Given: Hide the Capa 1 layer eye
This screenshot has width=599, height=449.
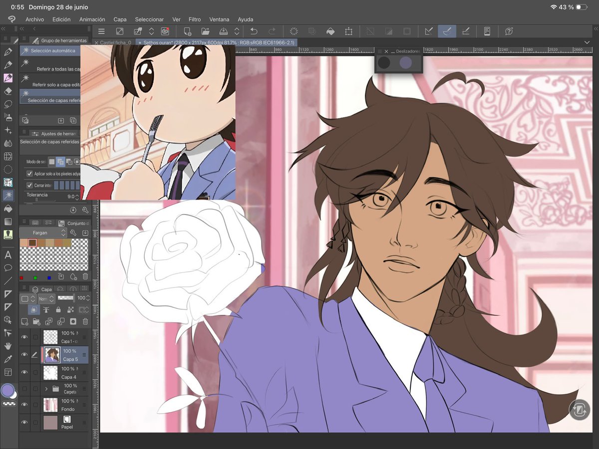Looking at the screenshot, I should click(x=24, y=337).
